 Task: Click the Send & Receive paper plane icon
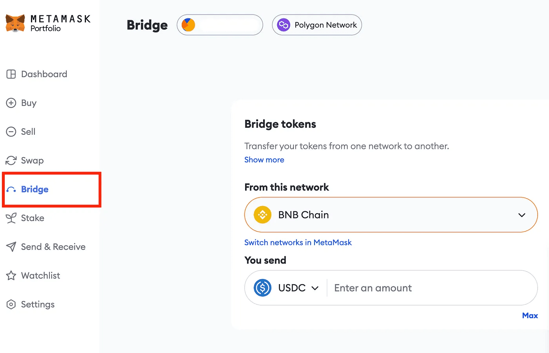(11, 247)
